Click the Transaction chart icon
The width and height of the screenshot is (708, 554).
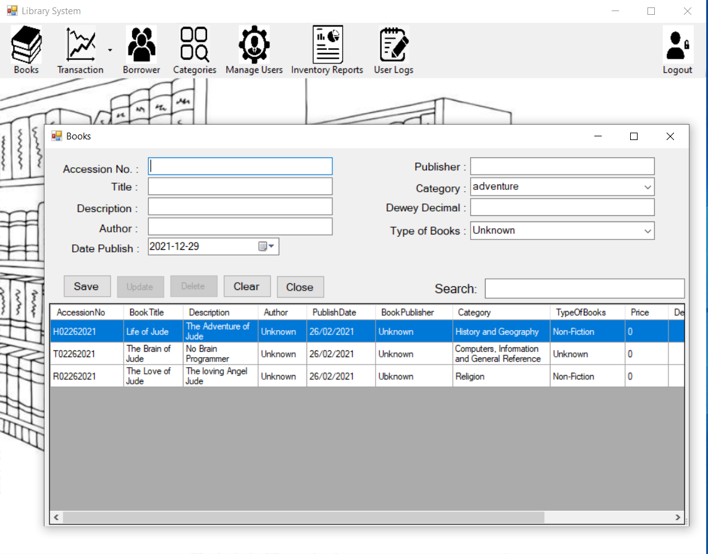(80, 44)
